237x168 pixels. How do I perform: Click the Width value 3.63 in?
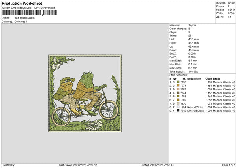tap(231, 13)
